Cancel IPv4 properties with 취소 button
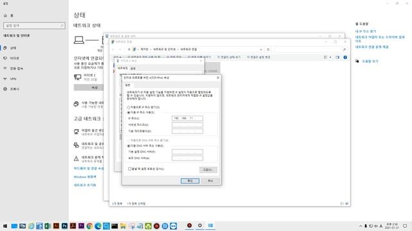Image resolution: width=412 pixels, height=231 pixels. pyautogui.click(x=211, y=181)
